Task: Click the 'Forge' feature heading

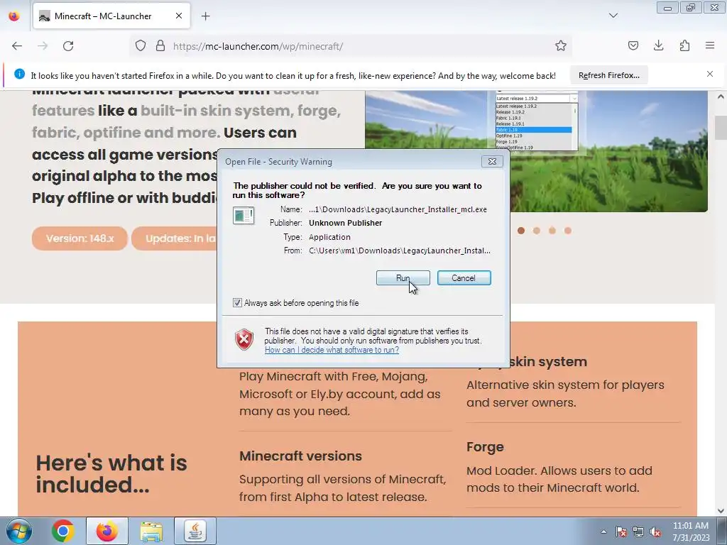Action: [x=485, y=447]
